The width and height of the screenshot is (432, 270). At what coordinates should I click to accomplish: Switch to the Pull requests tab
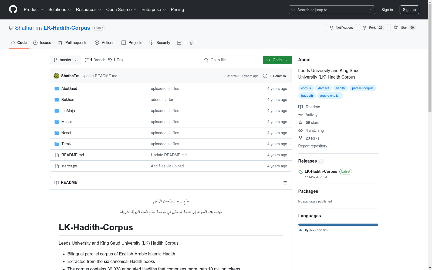[73, 43]
